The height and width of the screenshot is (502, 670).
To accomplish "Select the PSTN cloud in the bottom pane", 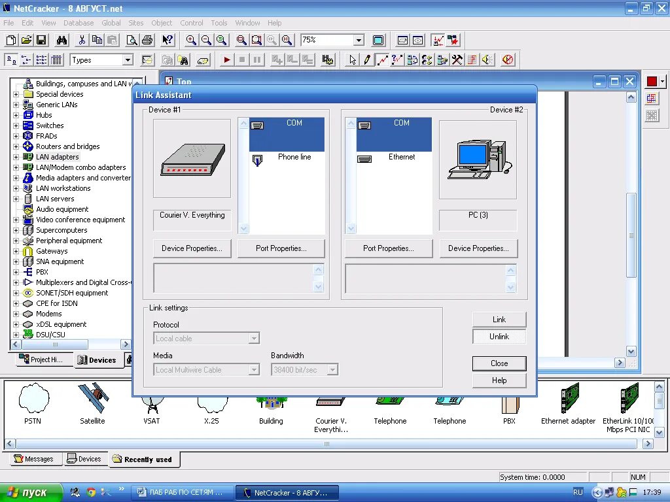I will coord(34,398).
